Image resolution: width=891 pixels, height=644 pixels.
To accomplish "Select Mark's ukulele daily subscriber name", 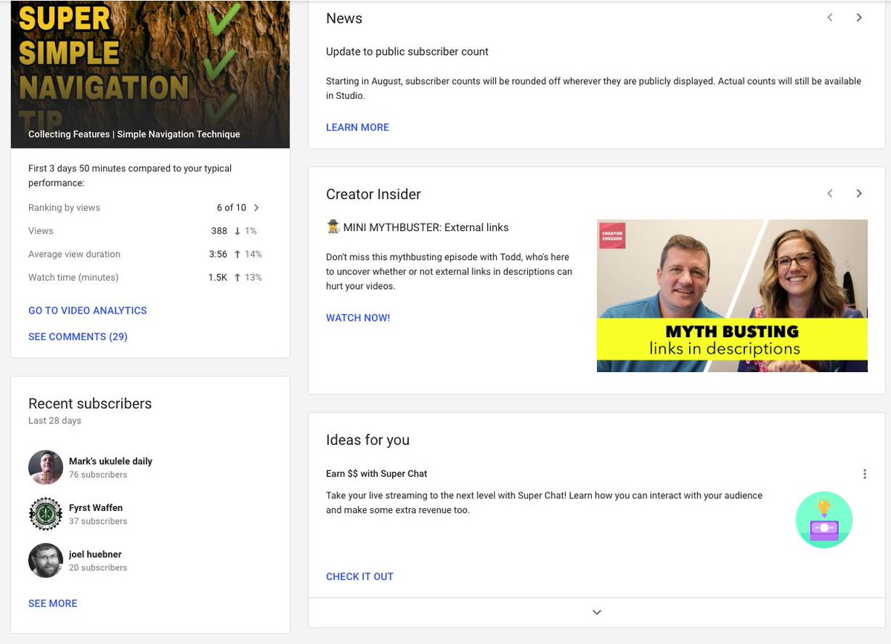I will pyautogui.click(x=111, y=461).
